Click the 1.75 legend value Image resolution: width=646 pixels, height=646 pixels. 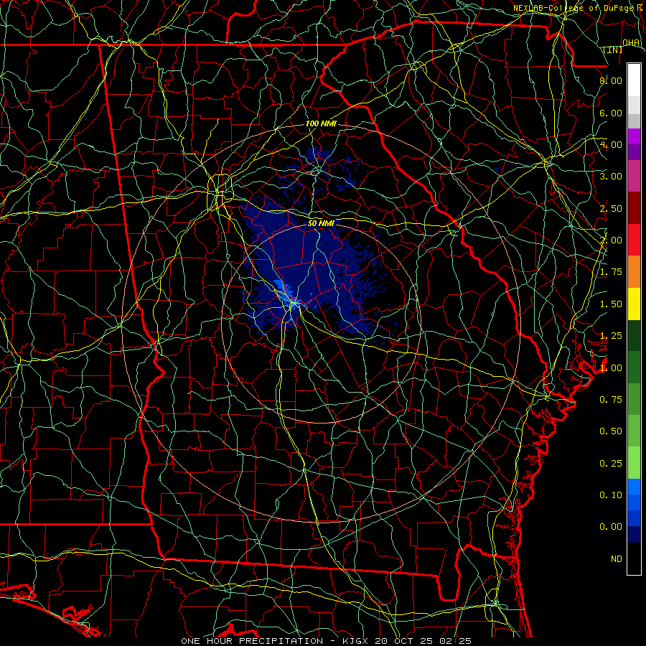click(611, 272)
